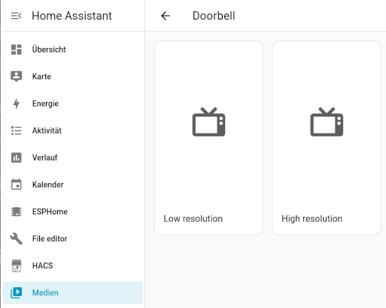Click the TV icon in High resolution card
This screenshot has height=308, width=386.
point(327,122)
